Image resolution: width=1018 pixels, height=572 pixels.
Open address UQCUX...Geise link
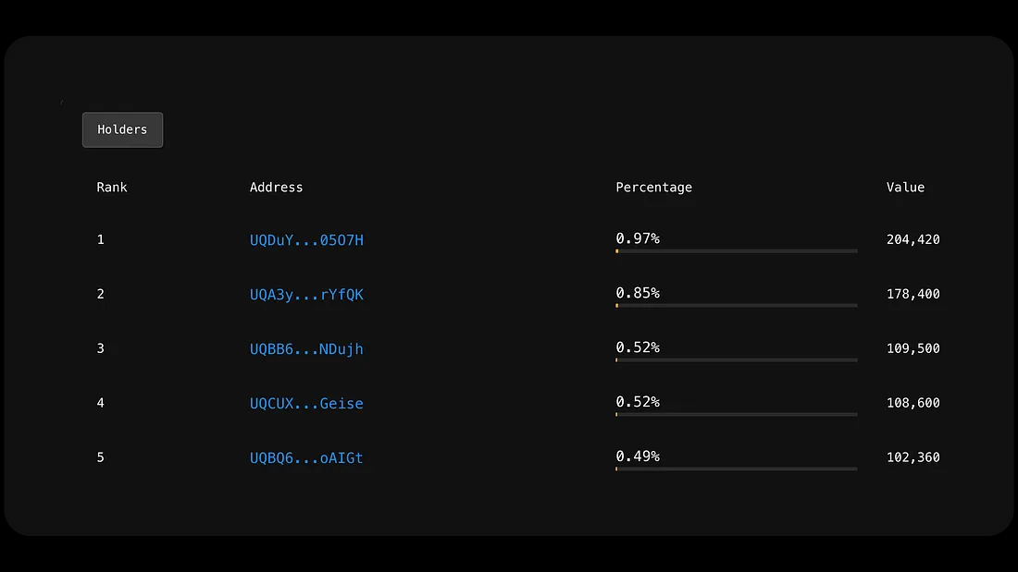(x=306, y=404)
